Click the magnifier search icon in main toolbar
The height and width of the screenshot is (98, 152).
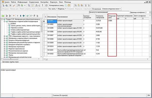pos(14,5)
